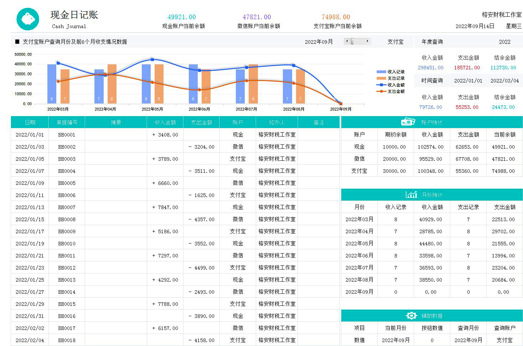Click the bar chart icon beside 月份统计
The image size is (523, 346).
point(411,195)
